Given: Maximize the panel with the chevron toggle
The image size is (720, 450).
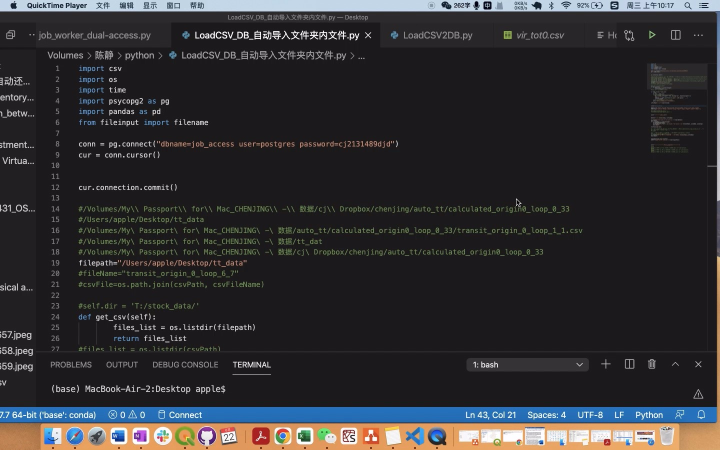Looking at the screenshot, I should coord(675,364).
